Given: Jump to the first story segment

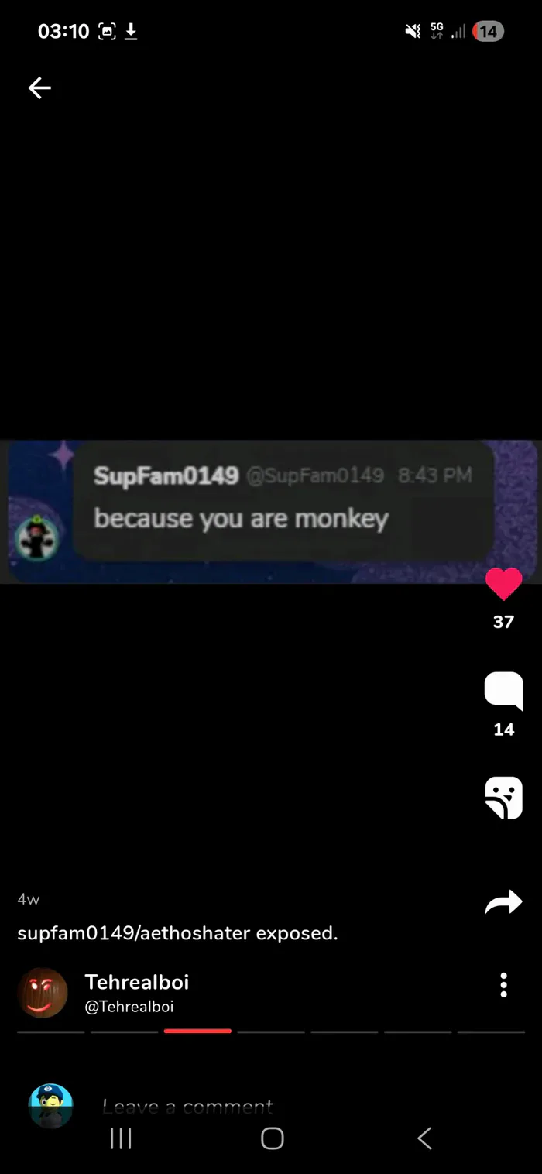Looking at the screenshot, I should [51, 1032].
